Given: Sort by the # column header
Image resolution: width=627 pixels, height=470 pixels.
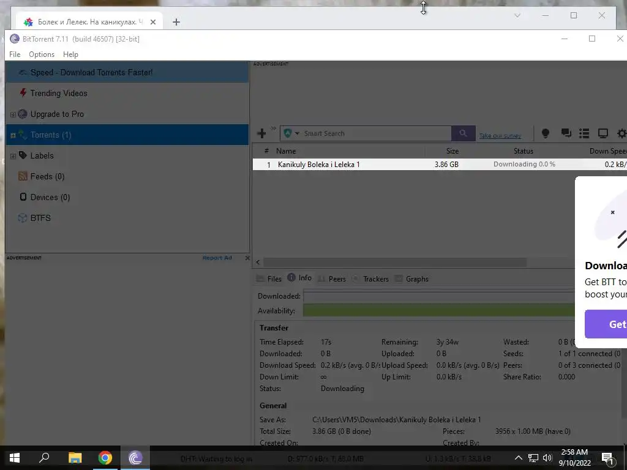Looking at the screenshot, I should pos(266,151).
